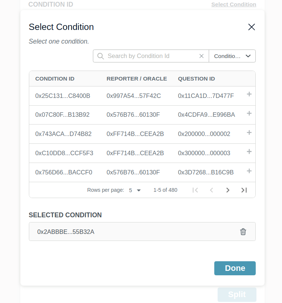Click the Reporter / Oracle column header
The image size is (282, 303).
point(137,79)
